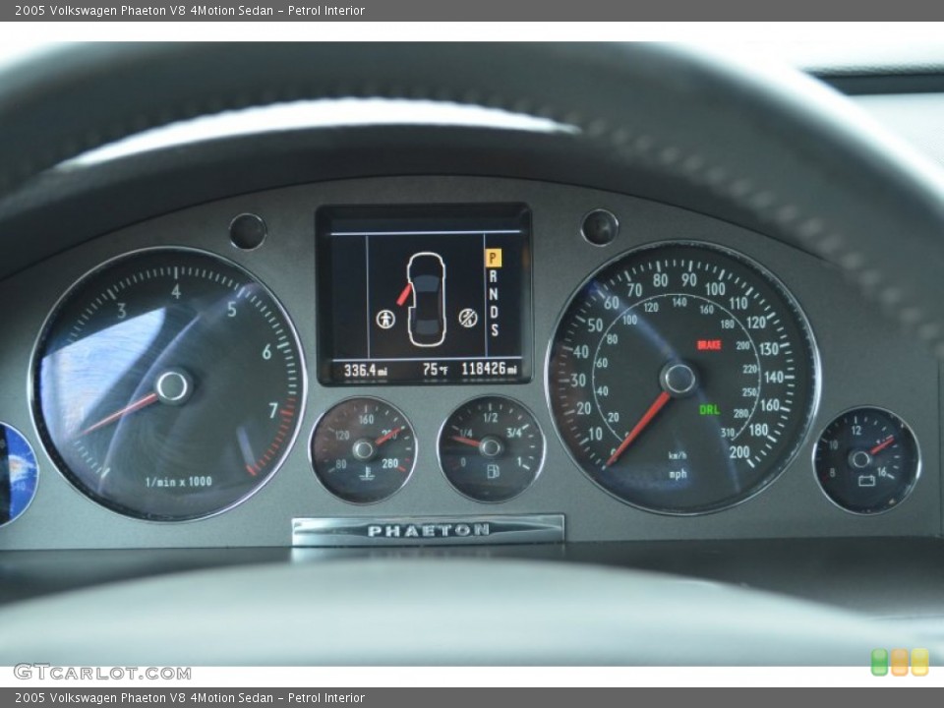Click the '1/min x 1000' tachometer label
The width and height of the screenshot is (944, 708).
(179, 482)
